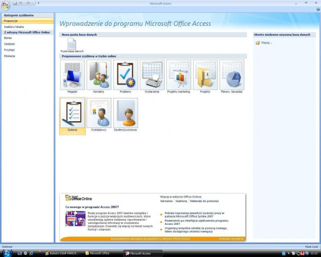Select the Wydarzenia template thumbnail

click(x=152, y=75)
